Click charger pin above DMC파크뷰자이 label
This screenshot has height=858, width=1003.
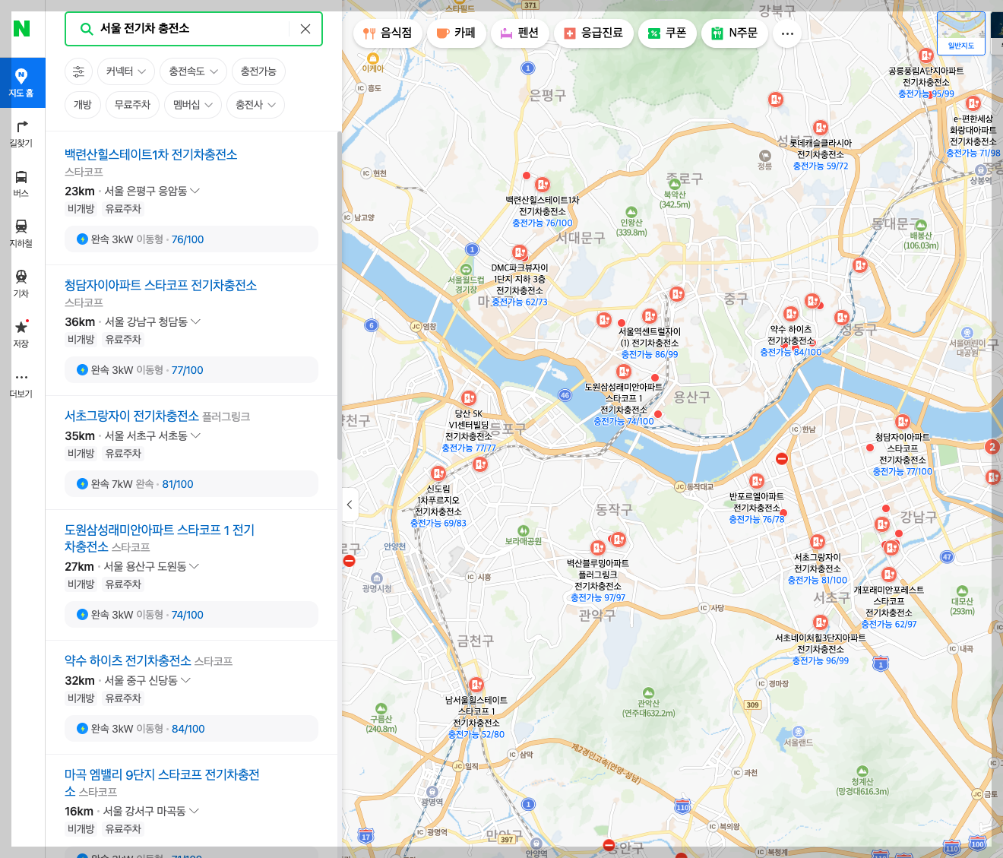click(x=520, y=252)
